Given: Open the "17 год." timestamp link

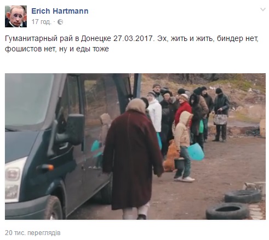Looking at the screenshot, I should (x=41, y=22).
